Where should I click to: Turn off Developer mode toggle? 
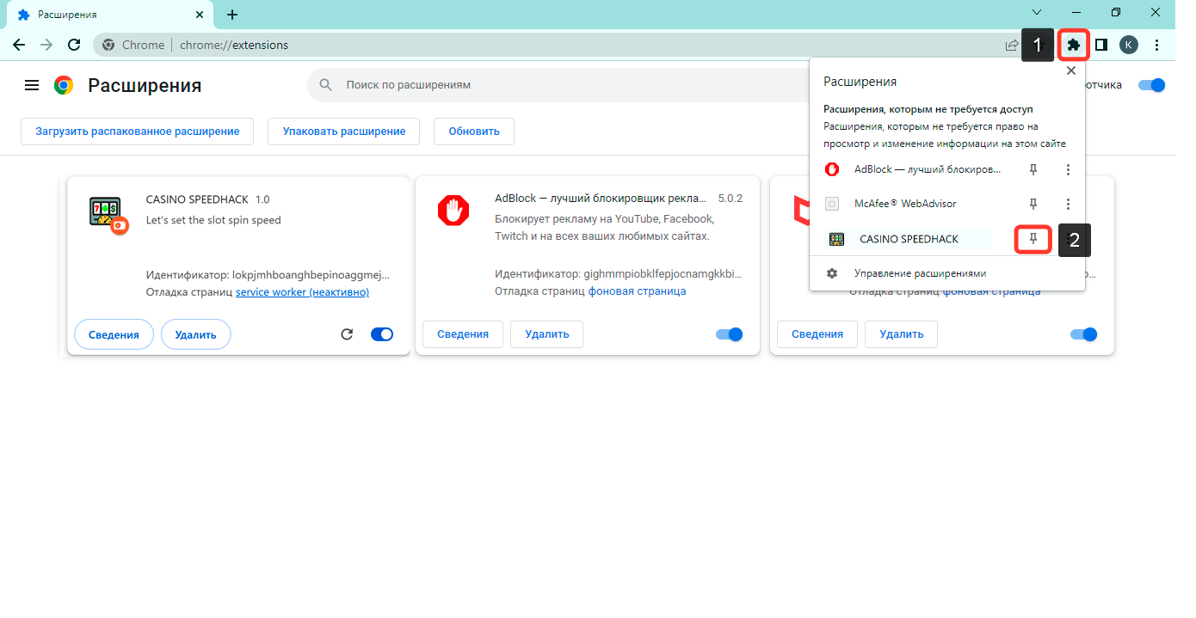tap(1151, 85)
